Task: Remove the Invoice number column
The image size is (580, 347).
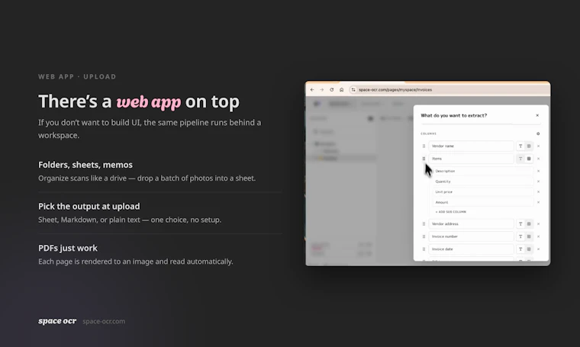Action: (539, 236)
